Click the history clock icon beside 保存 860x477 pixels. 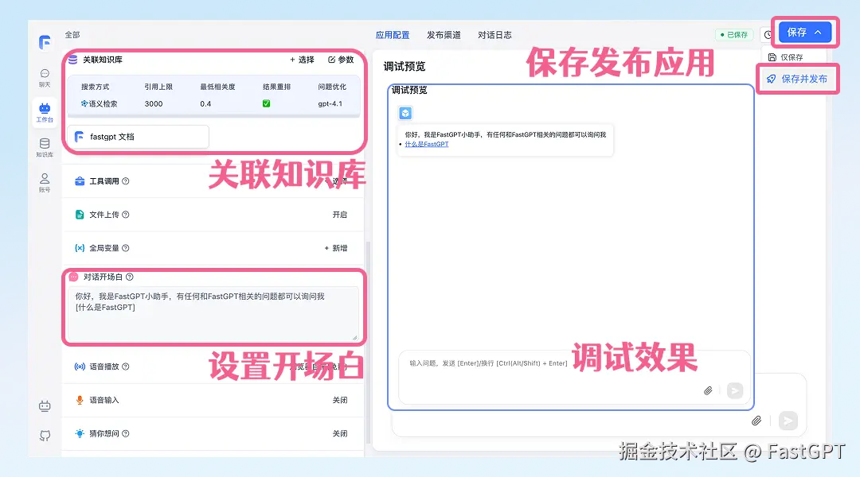(768, 34)
